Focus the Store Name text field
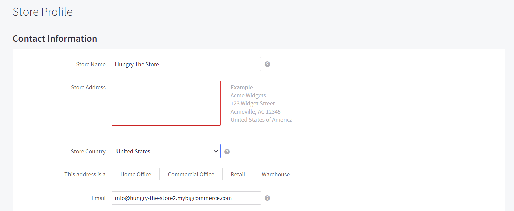Image resolution: width=514 pixels, height=211 pixels. (186, 64)
